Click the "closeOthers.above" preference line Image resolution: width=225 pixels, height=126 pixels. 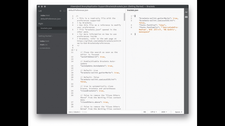pyautogui.click(x=94, y=102)
